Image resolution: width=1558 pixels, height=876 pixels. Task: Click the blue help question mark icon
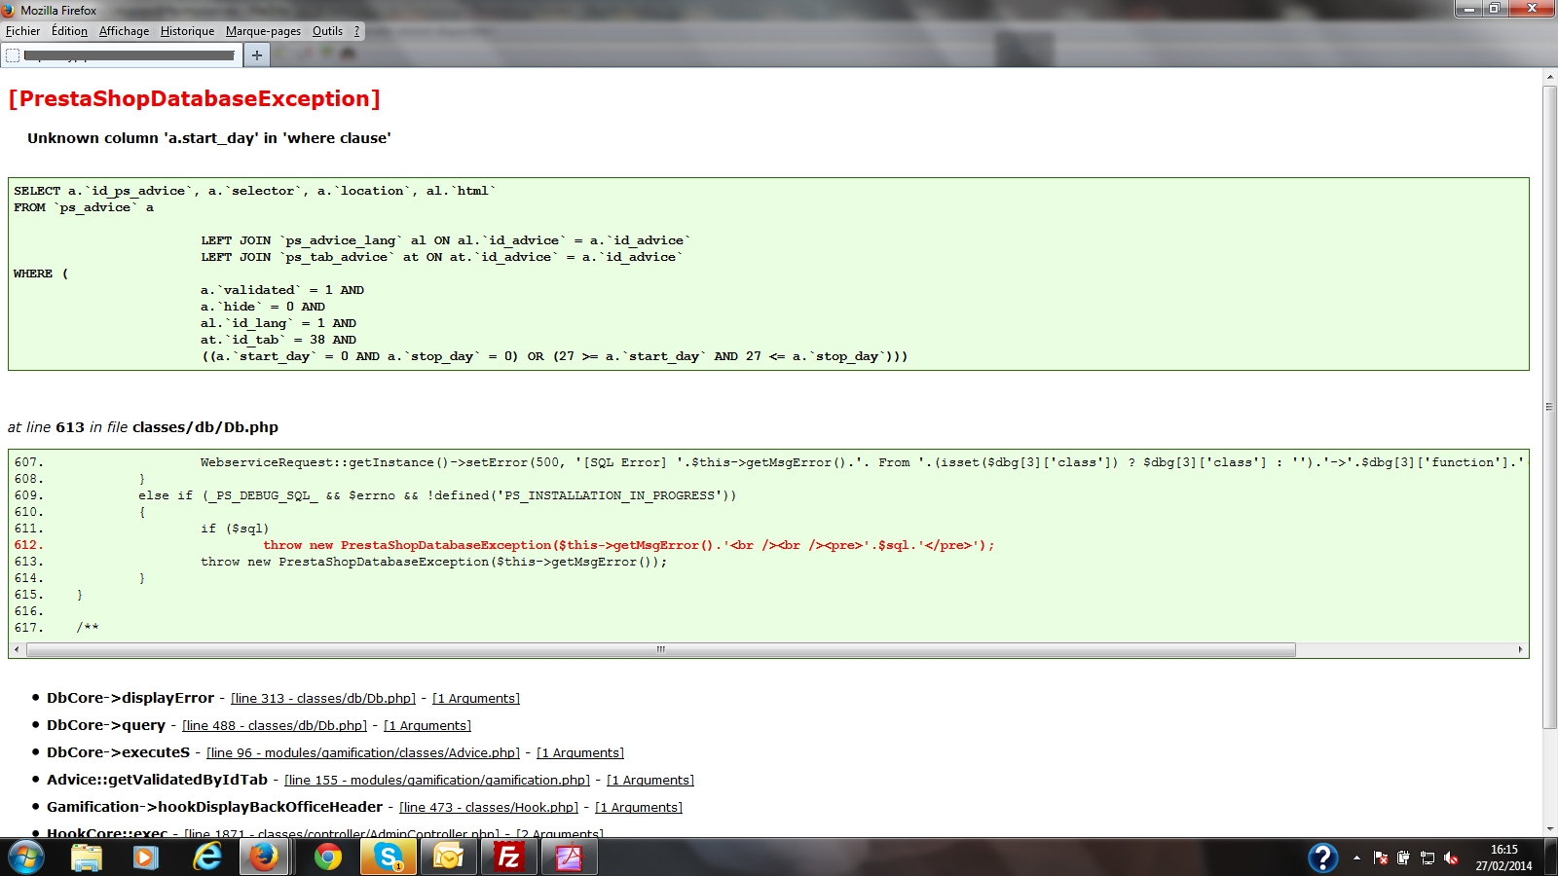[1322, 858]
